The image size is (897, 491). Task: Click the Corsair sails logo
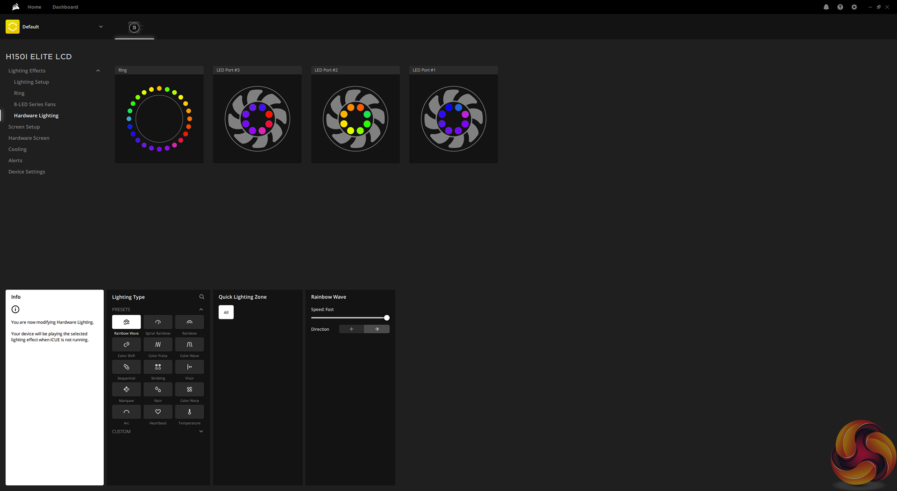click(x=16, y=7)
